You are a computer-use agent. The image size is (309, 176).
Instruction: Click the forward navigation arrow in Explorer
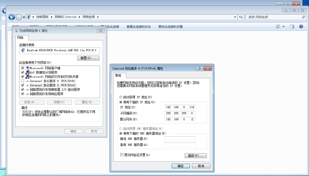pos(19,17)
